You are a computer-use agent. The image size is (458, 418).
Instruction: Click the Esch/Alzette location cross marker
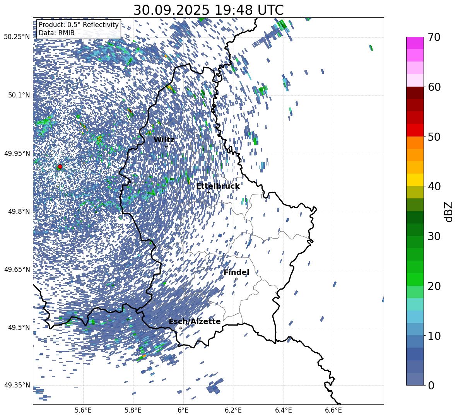click(x=181, y=328)
